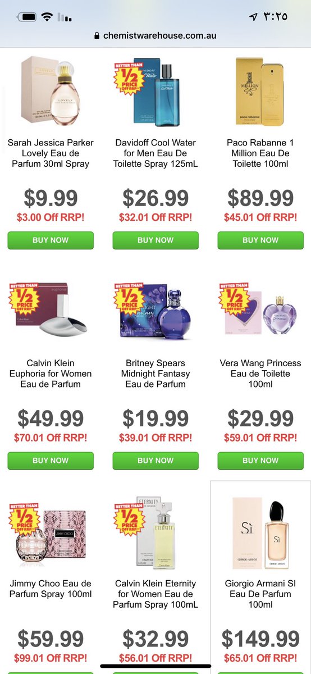
Task: Open the chemistwarehouse.com.au address bar
Action: tap(155, 36)
